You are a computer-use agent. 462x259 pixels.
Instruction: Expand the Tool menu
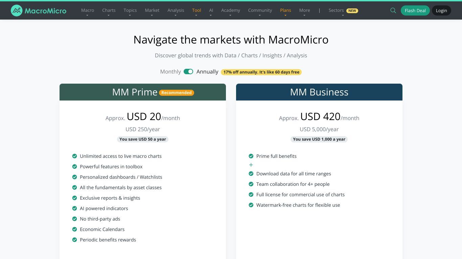[197, 10]
